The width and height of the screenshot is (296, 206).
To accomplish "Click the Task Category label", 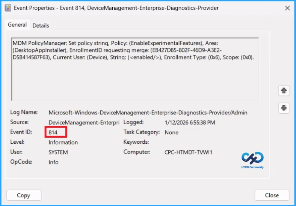I will tap(141, 132).
